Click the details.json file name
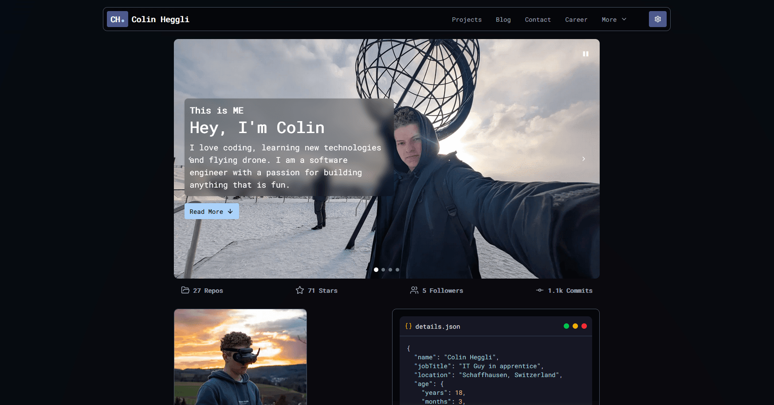774x405 pixels. (x=438, y=326)
